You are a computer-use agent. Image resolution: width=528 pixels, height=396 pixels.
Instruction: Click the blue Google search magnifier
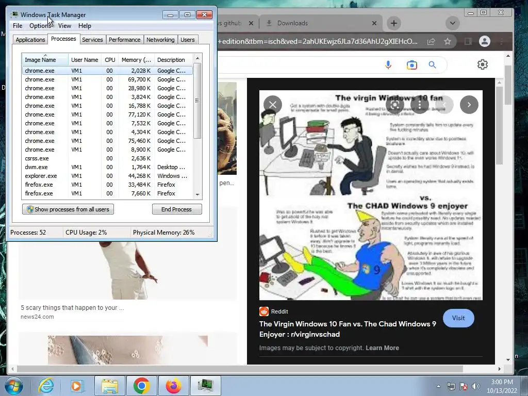[433, 64]
